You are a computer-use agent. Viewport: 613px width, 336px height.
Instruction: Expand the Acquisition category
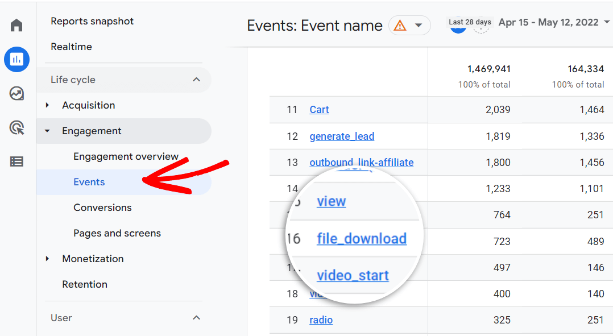pos(47,105)
